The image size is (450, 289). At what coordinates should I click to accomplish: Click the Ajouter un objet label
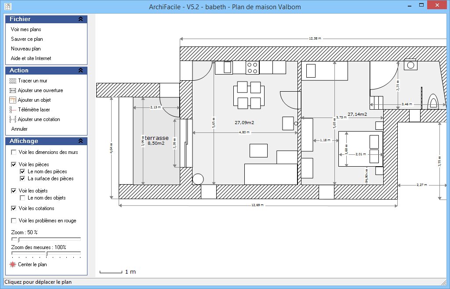[34, 100]
